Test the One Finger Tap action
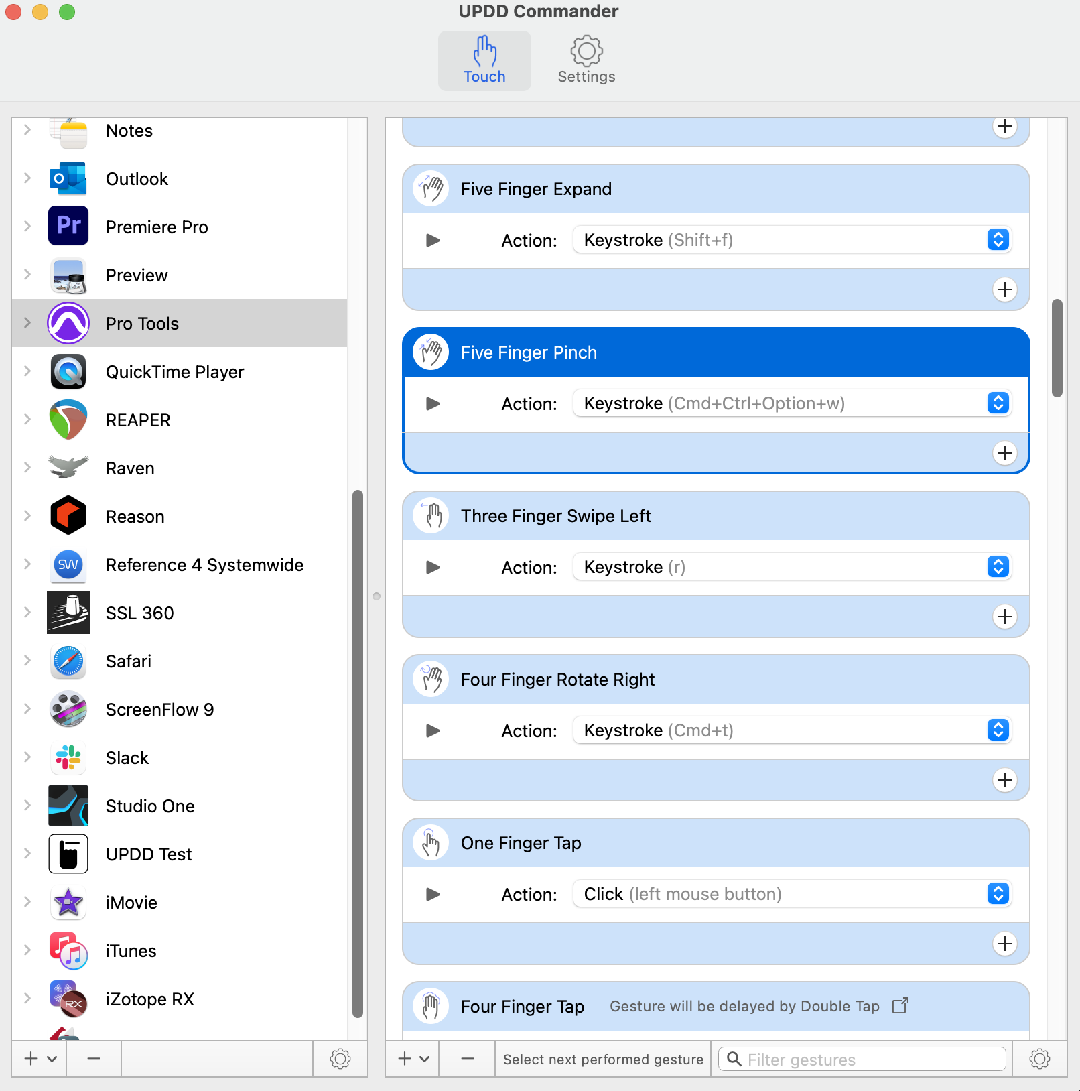Screen dimensions: 1080x1091 [433, 894]
